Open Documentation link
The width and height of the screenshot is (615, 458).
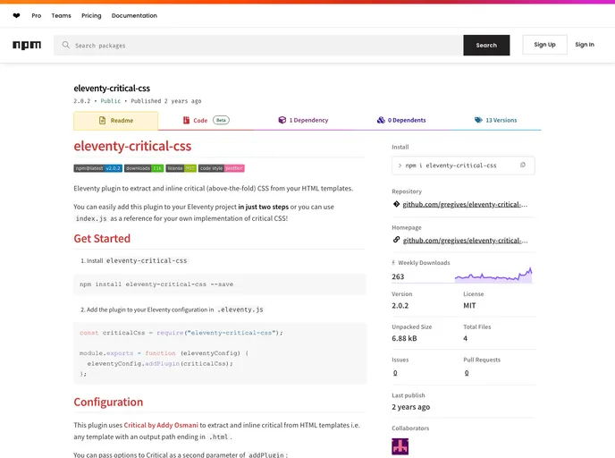[134, 16]
